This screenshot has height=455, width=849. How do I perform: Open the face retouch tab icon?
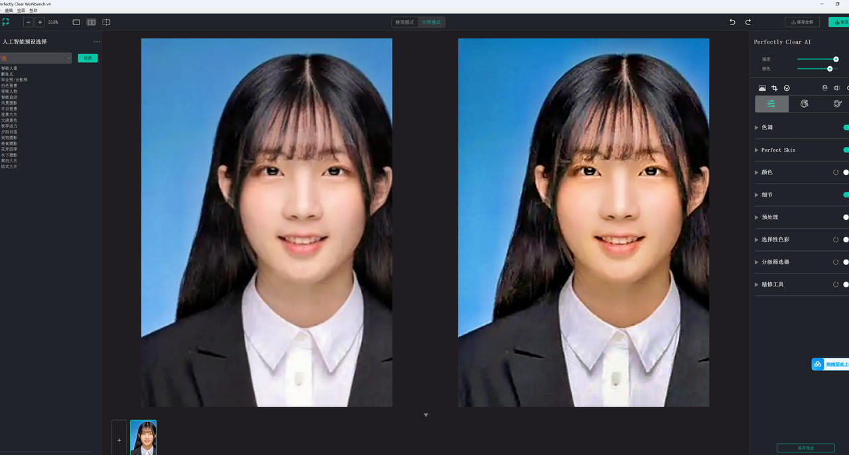[805, 104]
